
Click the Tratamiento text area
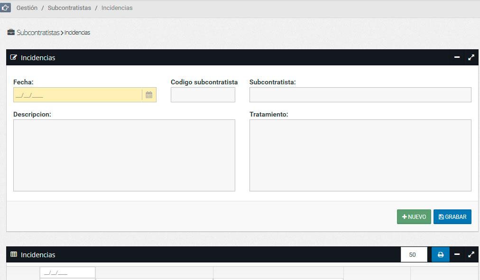(360, 155)
